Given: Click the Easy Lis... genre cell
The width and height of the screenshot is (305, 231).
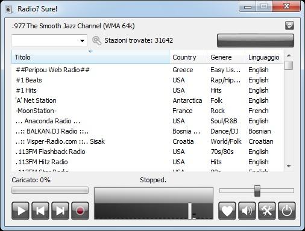Looking at the screenshot, I should coord(225,70).
